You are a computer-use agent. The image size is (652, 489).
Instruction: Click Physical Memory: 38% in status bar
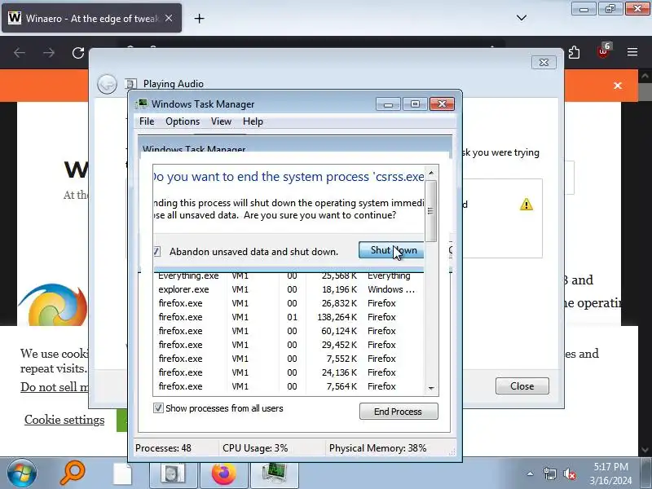pyautogui.click(x=377, y=448)
